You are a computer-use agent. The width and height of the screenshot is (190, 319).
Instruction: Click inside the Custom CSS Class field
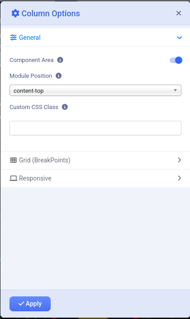coord(95,128)
